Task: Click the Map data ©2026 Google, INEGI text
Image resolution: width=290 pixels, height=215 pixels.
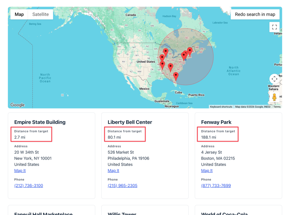Action: point(253,107)
